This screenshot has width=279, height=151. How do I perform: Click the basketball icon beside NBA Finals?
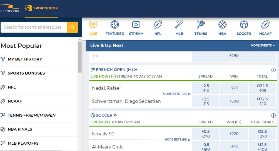(x=3, y=129)
